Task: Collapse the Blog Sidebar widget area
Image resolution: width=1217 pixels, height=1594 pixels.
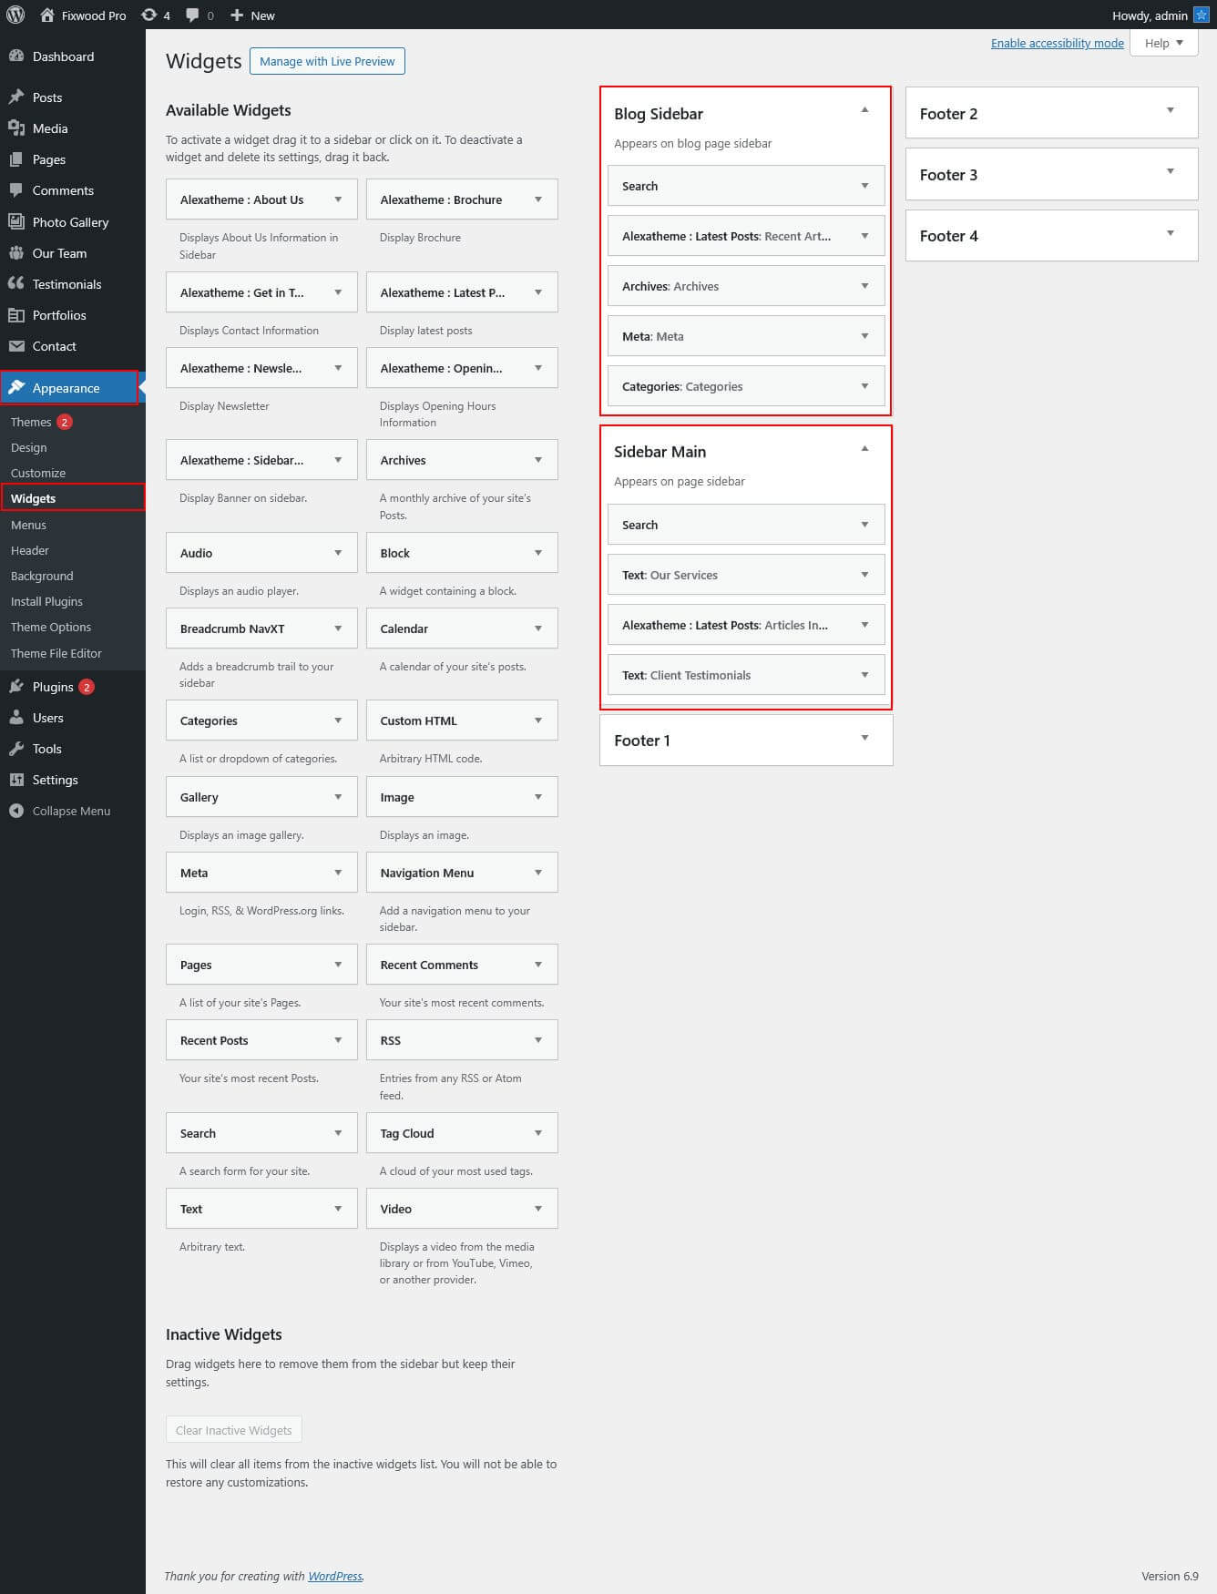Action: (864, 110)
